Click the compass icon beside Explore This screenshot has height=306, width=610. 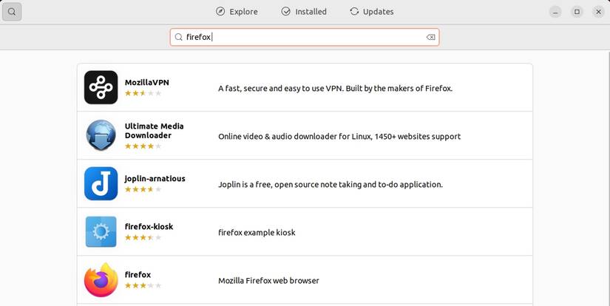pyautogui.click(x=220, y=12)
